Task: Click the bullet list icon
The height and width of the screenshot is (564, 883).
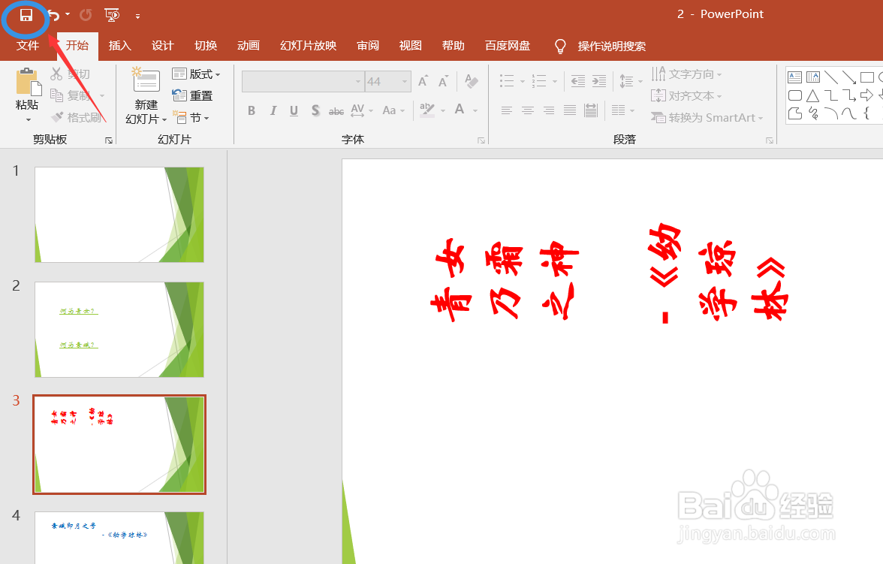Action: tap(507, 81)
